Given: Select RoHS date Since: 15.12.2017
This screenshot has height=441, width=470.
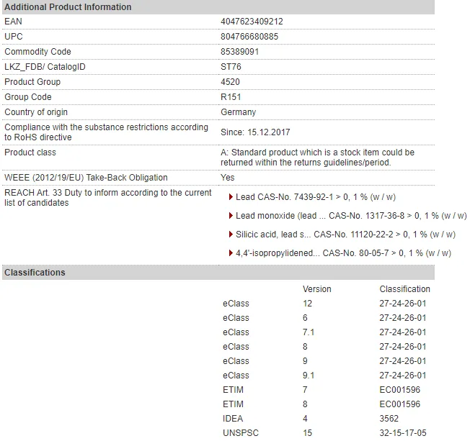Looking at the screenshot, I should tap(255, 132).
